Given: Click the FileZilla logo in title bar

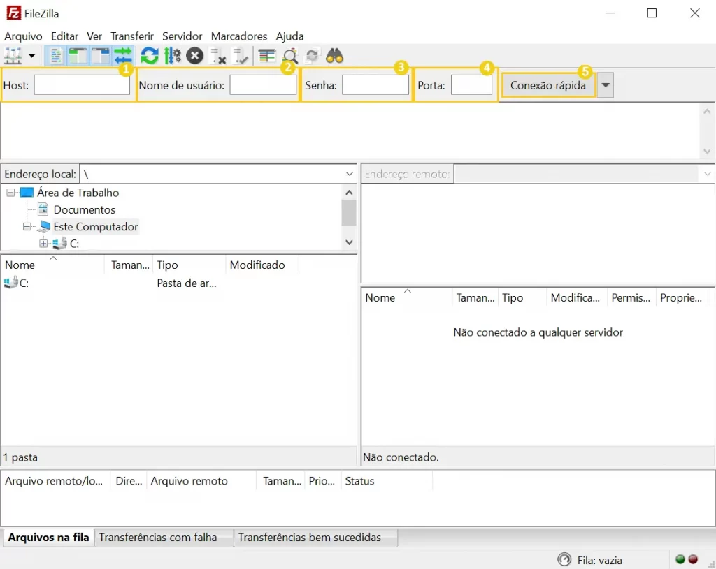Looking at the screenshot, I should coord(14,13).
